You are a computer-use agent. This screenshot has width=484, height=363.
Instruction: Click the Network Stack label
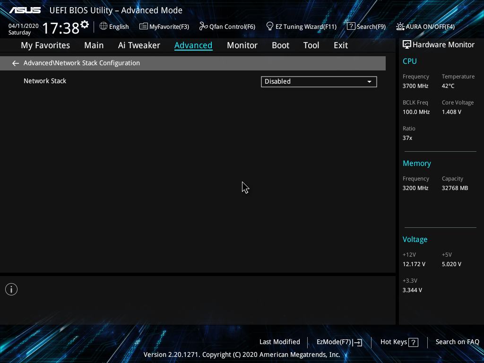(x=45, y=81)
